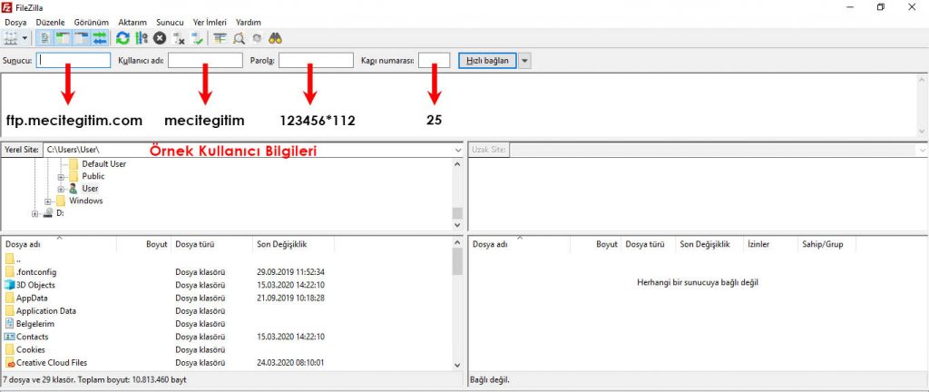Click the cancel current operation icon

click(160, 38)
